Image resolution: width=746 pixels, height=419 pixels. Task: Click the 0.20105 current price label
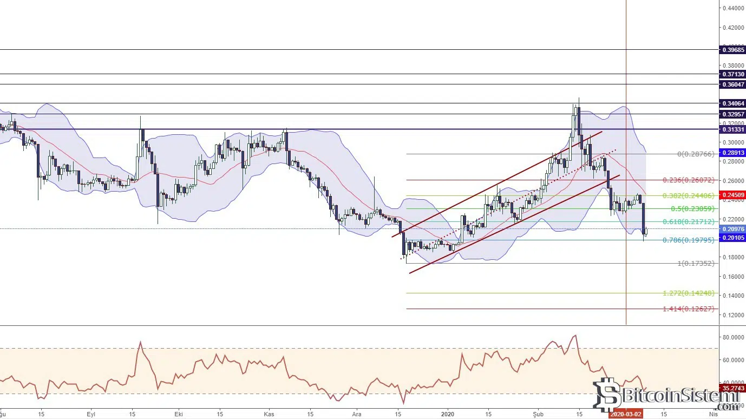tap(734, 238)
